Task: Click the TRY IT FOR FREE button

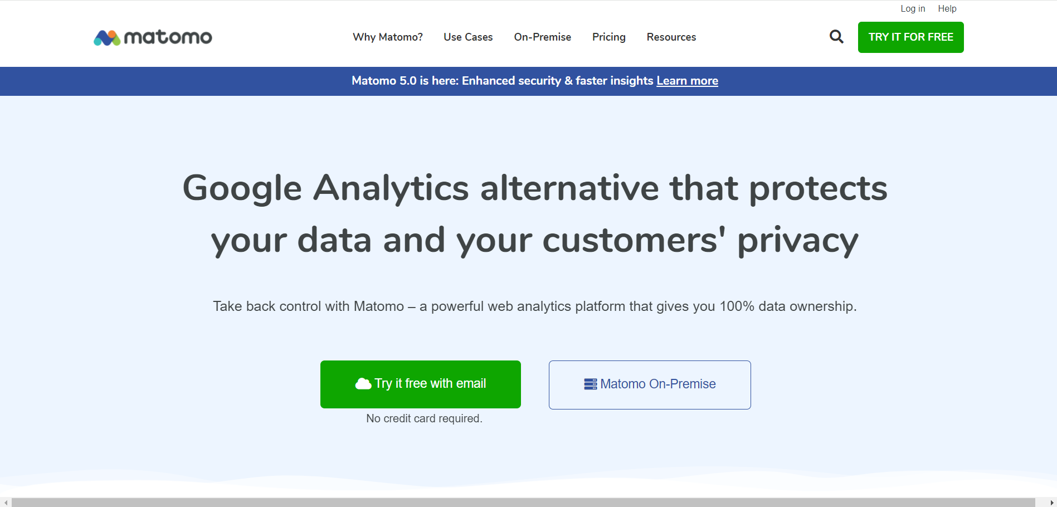Action: tap(911, 37)
